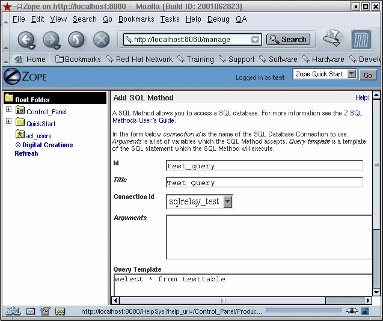Image resolution: width=383 pixels, height=321 pixels.
Task: Open the Tasks menu
Action: pos(170,19)
